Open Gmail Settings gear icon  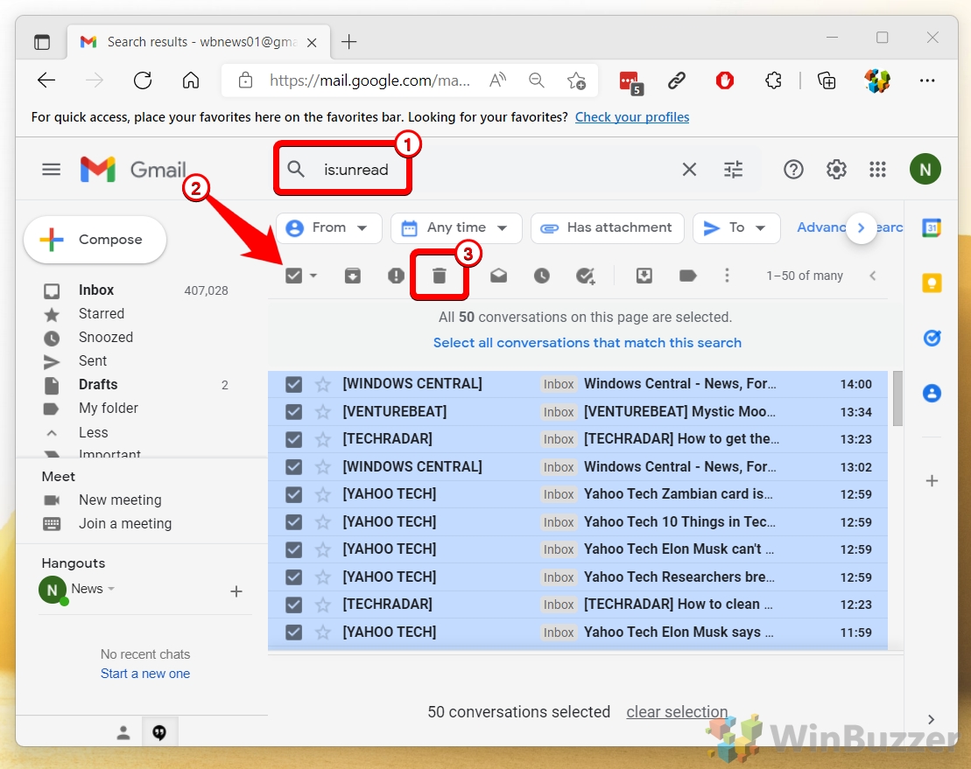pyautogui.click(x=836, y=170)
